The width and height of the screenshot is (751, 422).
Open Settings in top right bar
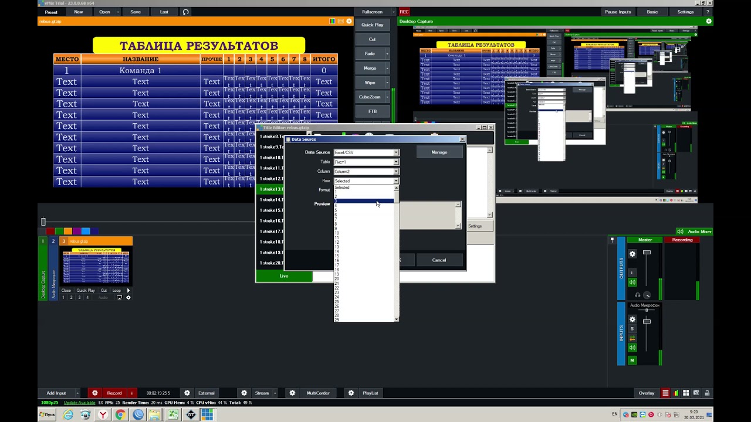(x=685, y=12)
